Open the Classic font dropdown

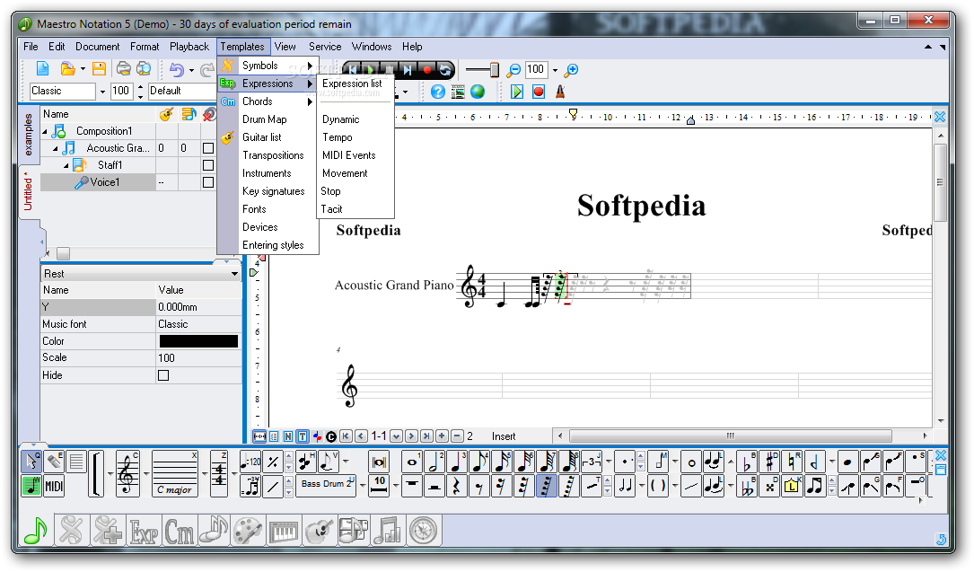(x=102, y=92)
